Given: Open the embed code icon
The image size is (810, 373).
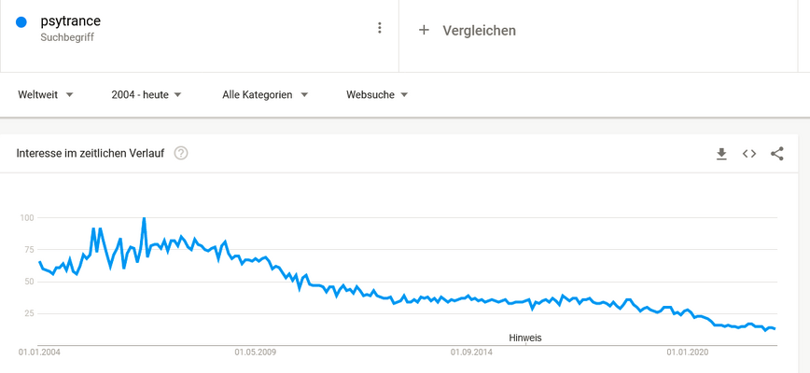Looking at the screenshot, I should click(749, 154).
